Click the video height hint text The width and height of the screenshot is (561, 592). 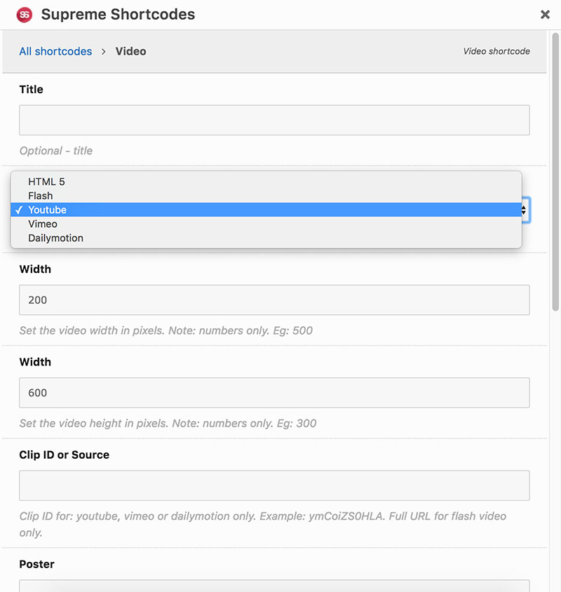pos(168,423)
